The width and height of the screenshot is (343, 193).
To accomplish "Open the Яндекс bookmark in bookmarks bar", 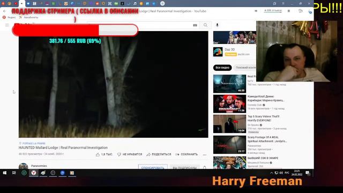I will (10, 17).
